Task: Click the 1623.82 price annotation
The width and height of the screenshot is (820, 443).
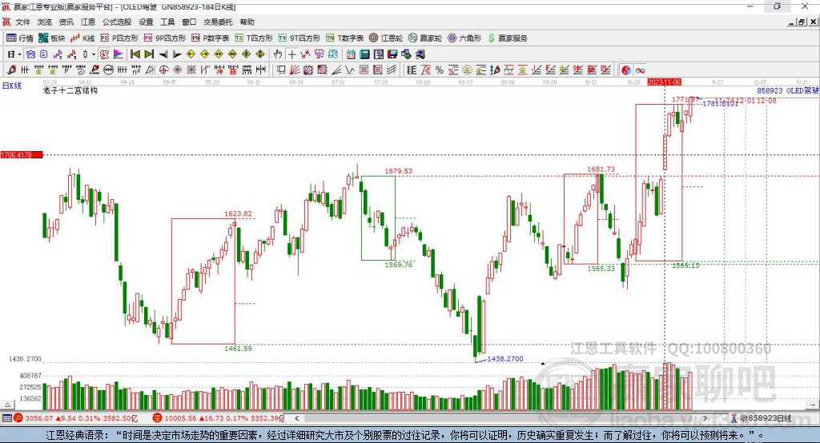Action: click(238, 214)
